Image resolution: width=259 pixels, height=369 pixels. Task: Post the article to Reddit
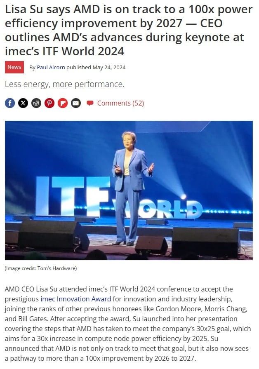tap(36, 103)
